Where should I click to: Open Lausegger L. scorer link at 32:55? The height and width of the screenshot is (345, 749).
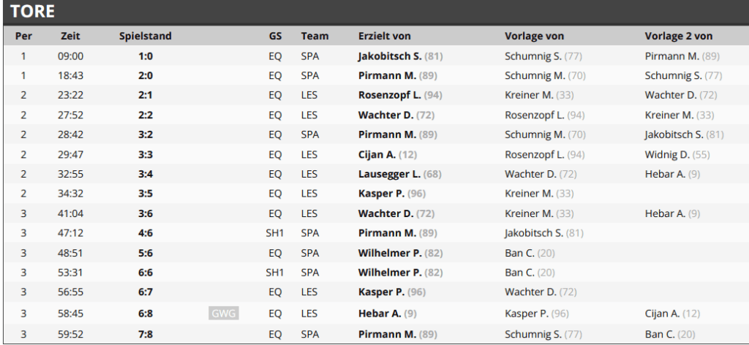tap(389, 174)
